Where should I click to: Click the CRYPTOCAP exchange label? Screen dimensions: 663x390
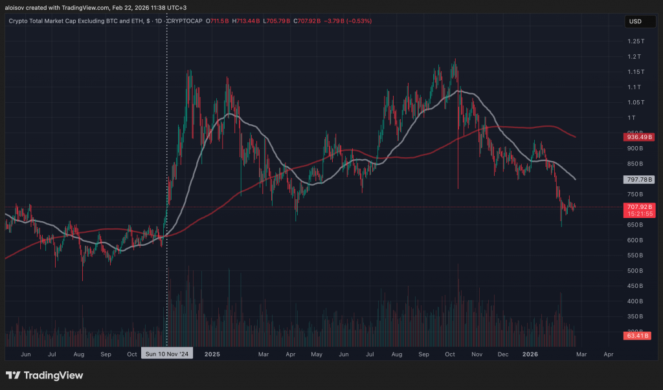click(185, 21)
